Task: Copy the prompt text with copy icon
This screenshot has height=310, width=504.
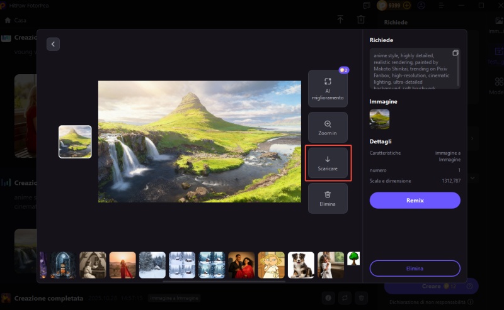Action: 455,53
